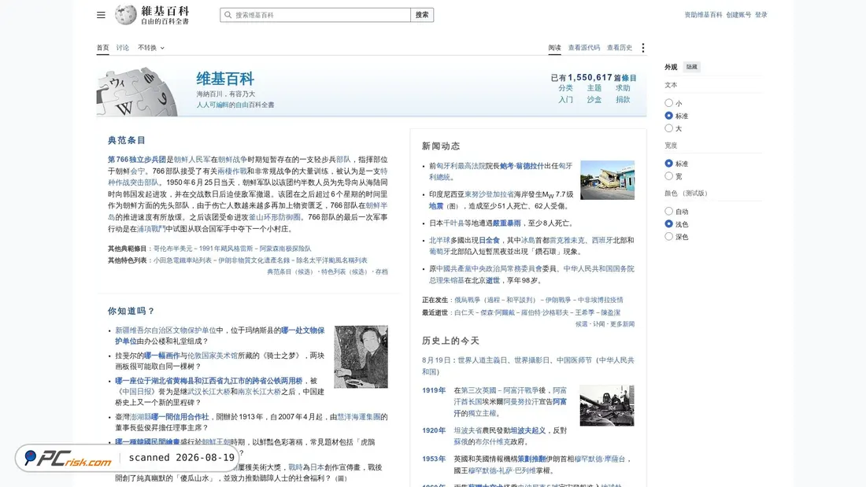This screenshot has width=866, height=487.
Task: Click the 更多新闻 link
Action: click(x=623, y=324)
